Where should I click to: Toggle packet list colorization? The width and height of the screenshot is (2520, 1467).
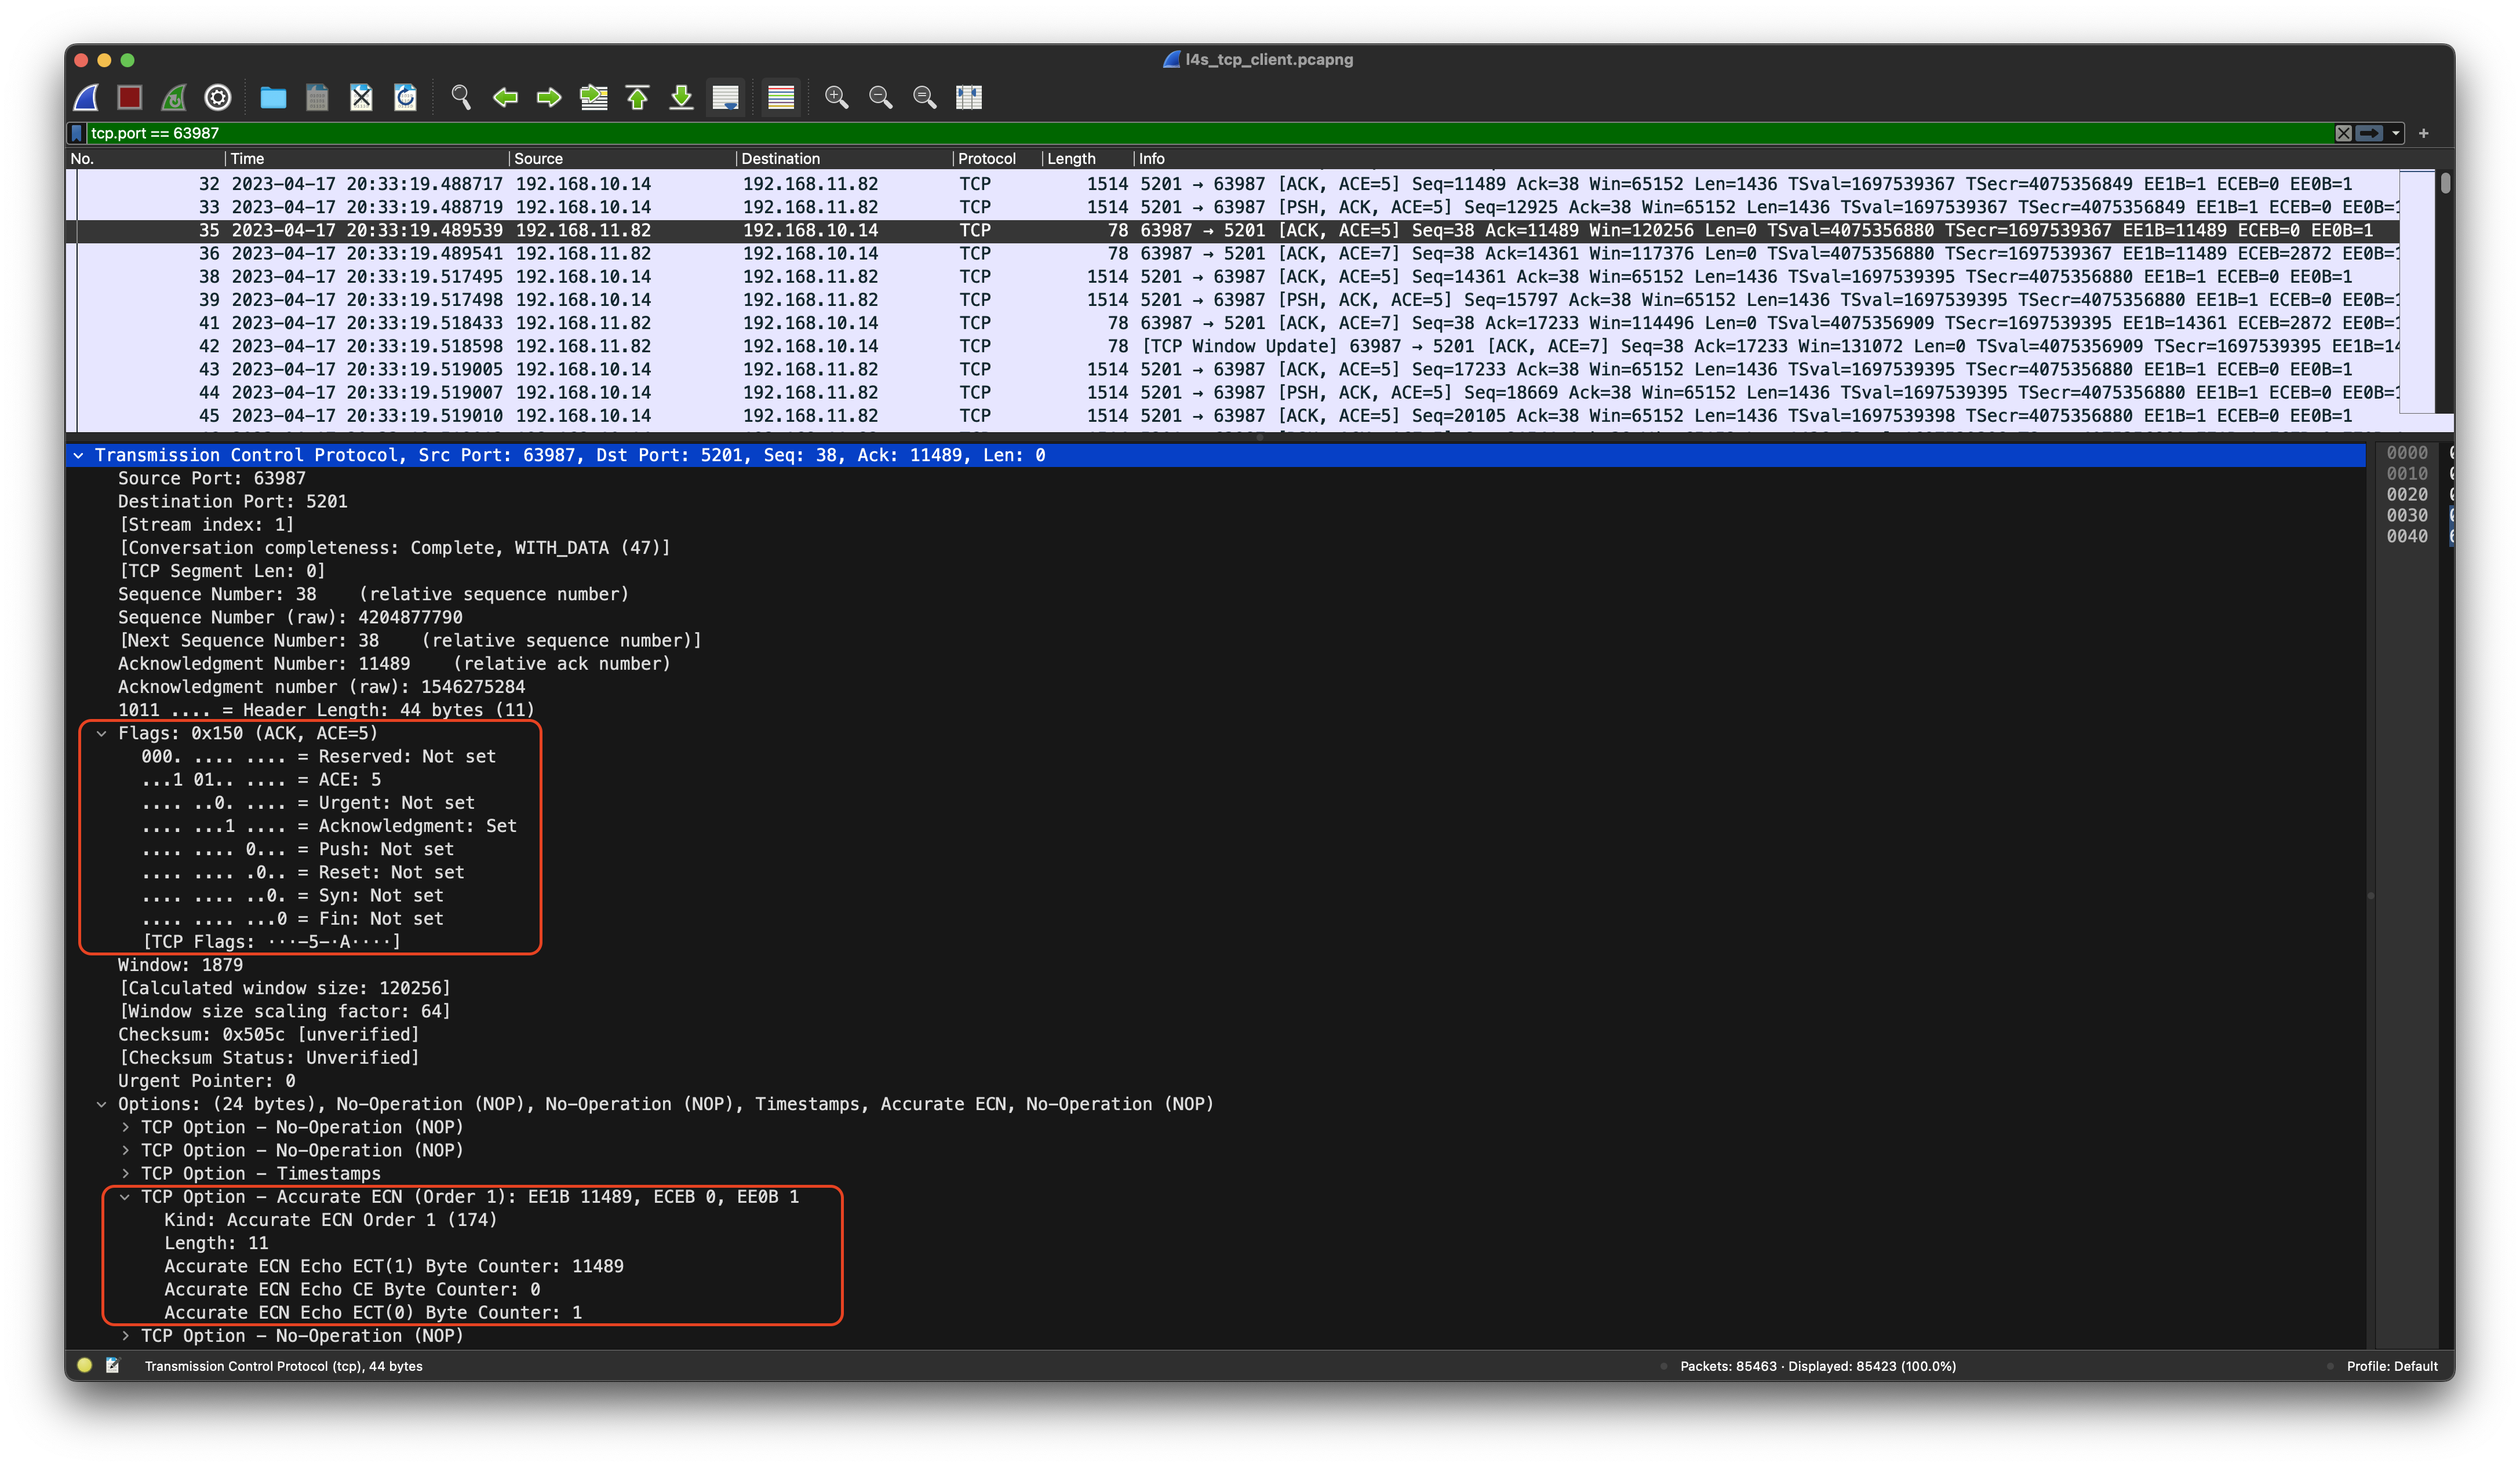coord(780,97)
